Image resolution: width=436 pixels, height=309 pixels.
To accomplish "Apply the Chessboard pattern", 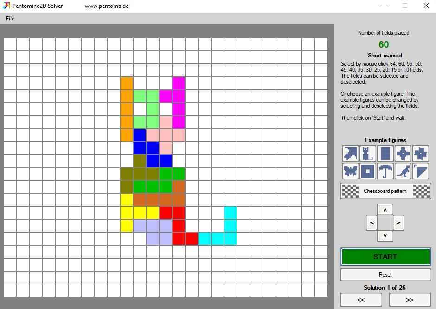I will (x=385, y=191).
